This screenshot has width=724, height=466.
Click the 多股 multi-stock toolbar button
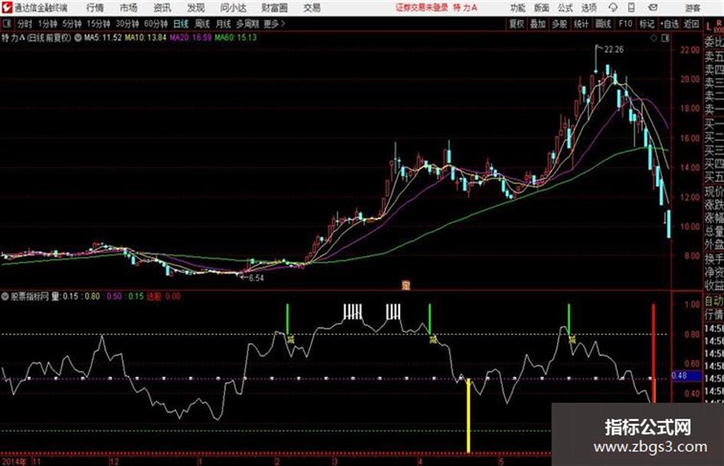pyautogui.click(x=559, y=24)
